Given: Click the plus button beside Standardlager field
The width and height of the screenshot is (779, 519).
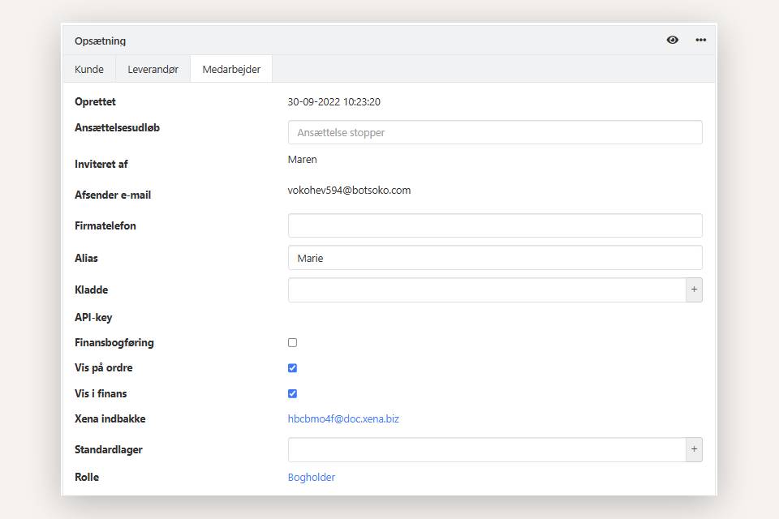Looking at the screenshot, I should coord(694,449).
